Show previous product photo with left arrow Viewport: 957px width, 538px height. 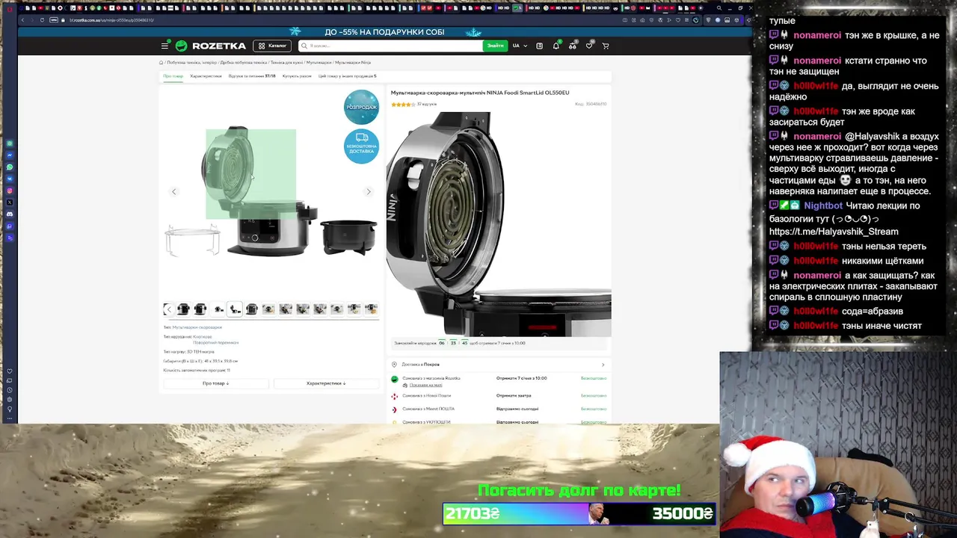(x=173, y=192)
